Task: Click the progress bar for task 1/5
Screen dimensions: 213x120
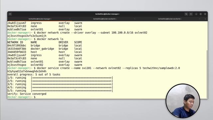Action: (x=72, y=78)
